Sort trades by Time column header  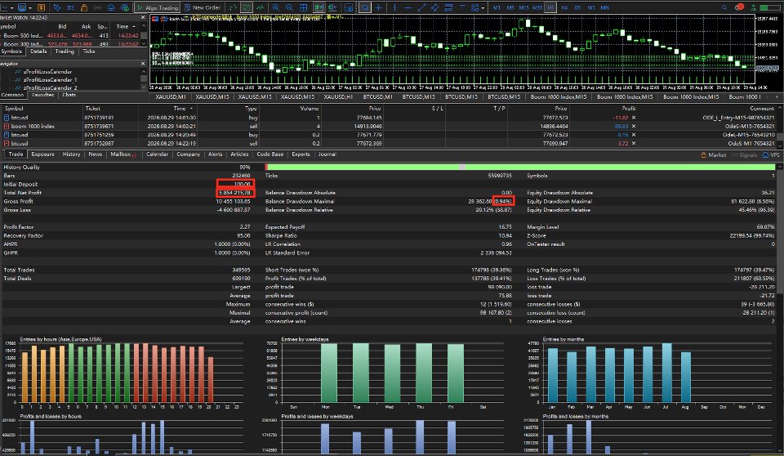pyautogui.click(x=180, y=108)
